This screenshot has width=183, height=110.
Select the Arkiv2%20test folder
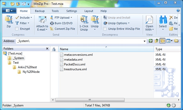pyautogui.click(x=27, y=67)
